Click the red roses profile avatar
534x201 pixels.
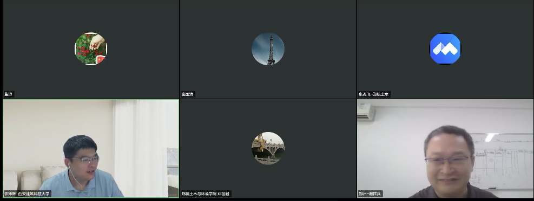pyautogui.click(x=91, y=49)
